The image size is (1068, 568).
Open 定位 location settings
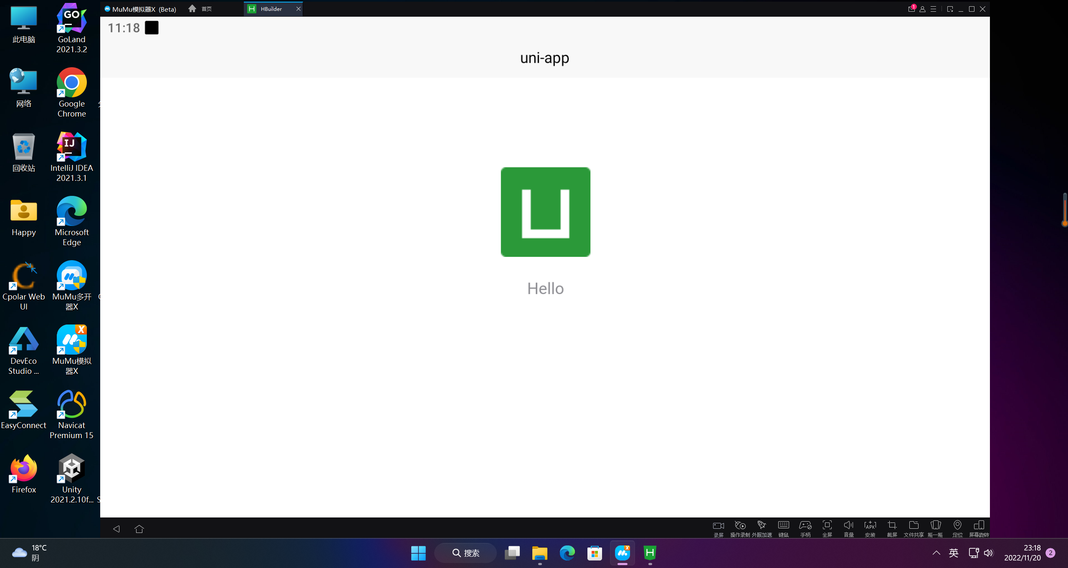click(x=957, y=528)
